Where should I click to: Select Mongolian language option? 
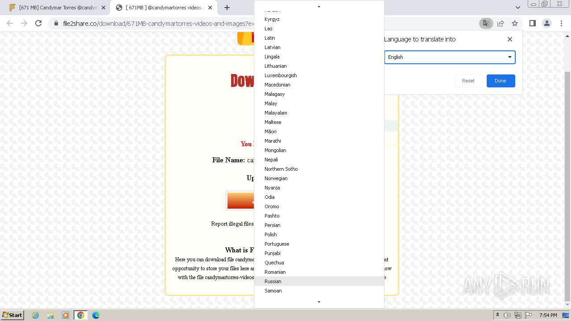tap(319, 150)
